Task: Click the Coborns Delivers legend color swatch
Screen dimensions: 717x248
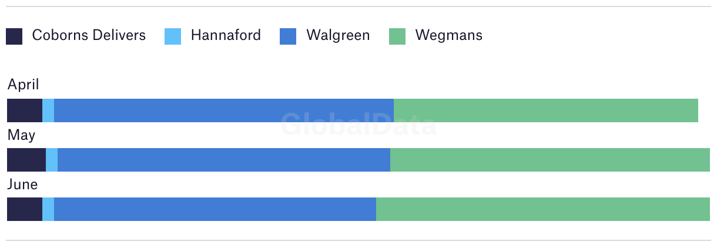Action: click(x=14, y=36)
